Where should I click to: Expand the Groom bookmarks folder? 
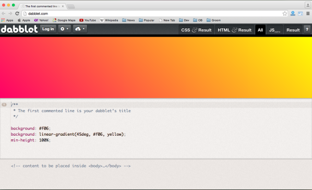click(213, 20)
